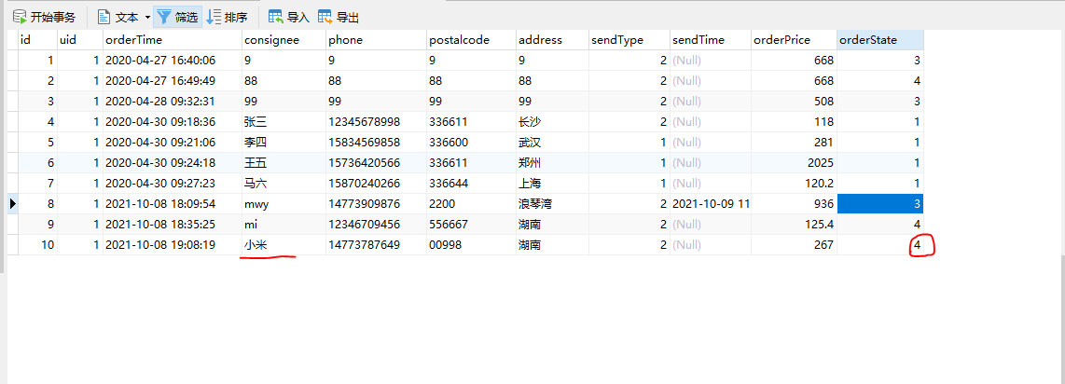Click orderState cell of row 10
Image resolution: width=1065 pixels, height=384 pixels.
[880, 245]
